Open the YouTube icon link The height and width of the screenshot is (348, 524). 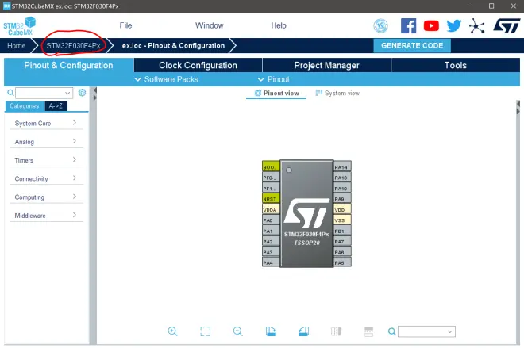pos(431,25)
